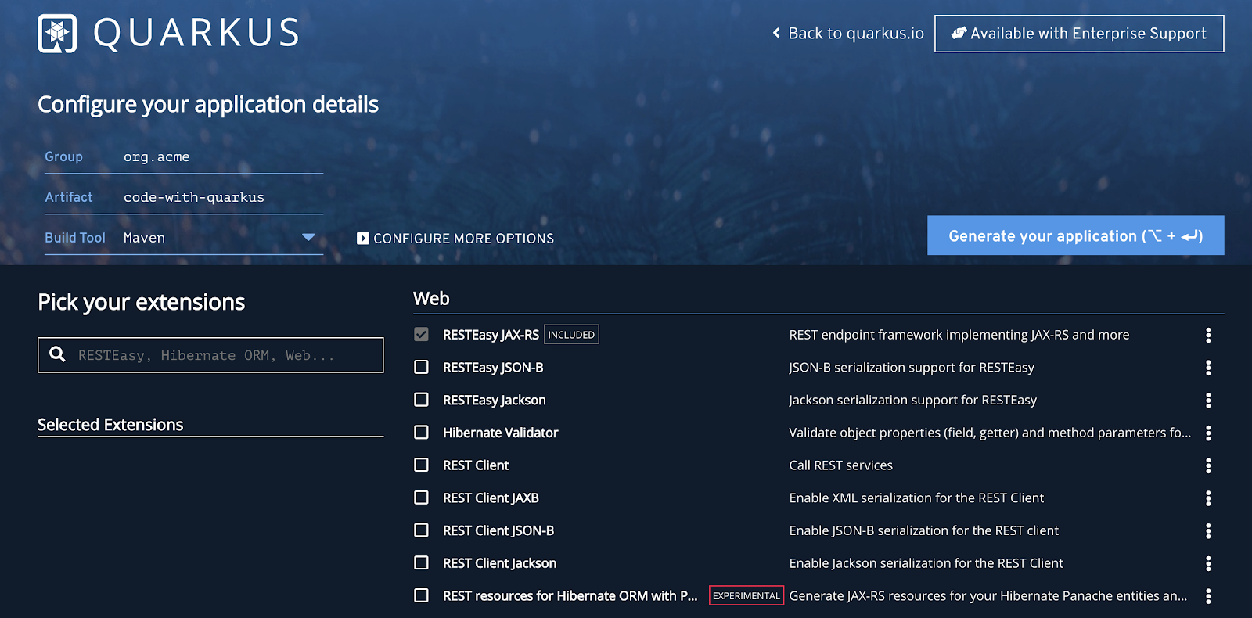The width and height of the screenshot is (1252, 618).
Task: Open options menu for REST Client JSON-B
Action: pyautogui.click(x=1208, y=531)
